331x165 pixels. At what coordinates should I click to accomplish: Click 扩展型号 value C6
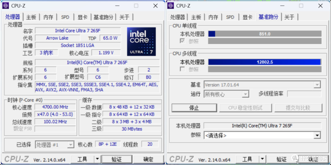(x=98, y=77)
